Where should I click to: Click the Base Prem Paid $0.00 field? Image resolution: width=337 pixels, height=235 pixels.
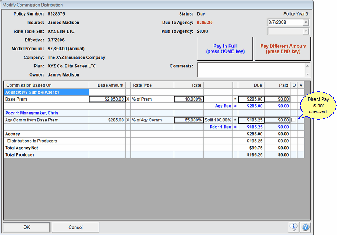point(277,99)
